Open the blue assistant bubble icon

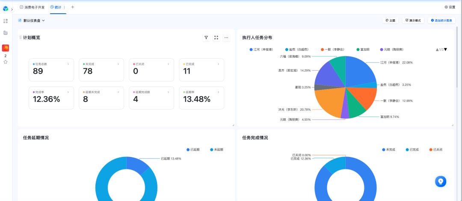pyautogui.click(x=441, y=181)
